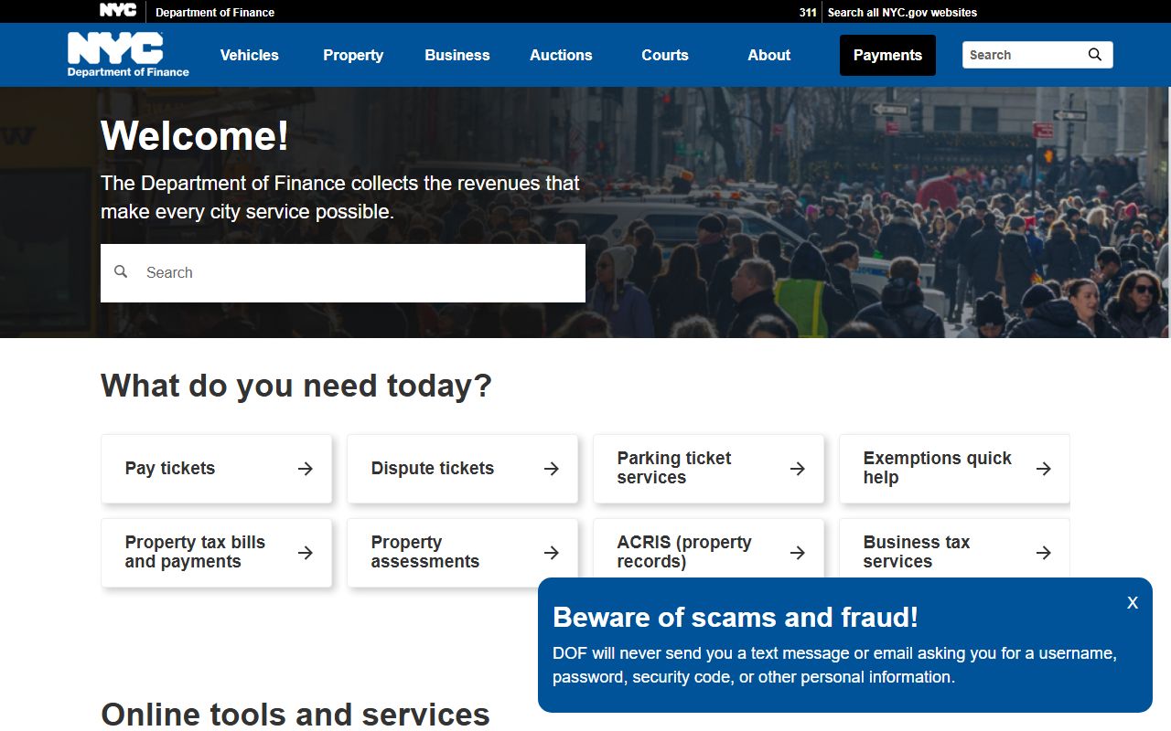Click the 'What do you need today?' heading
Viewport: 1171px width, 731px height.
click(296, 386)
